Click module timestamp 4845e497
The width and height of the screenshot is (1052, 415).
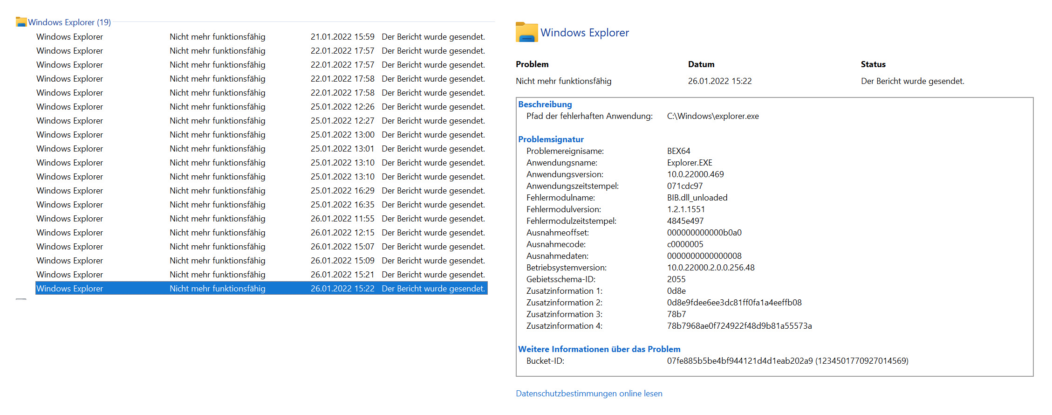pos(685,221)
